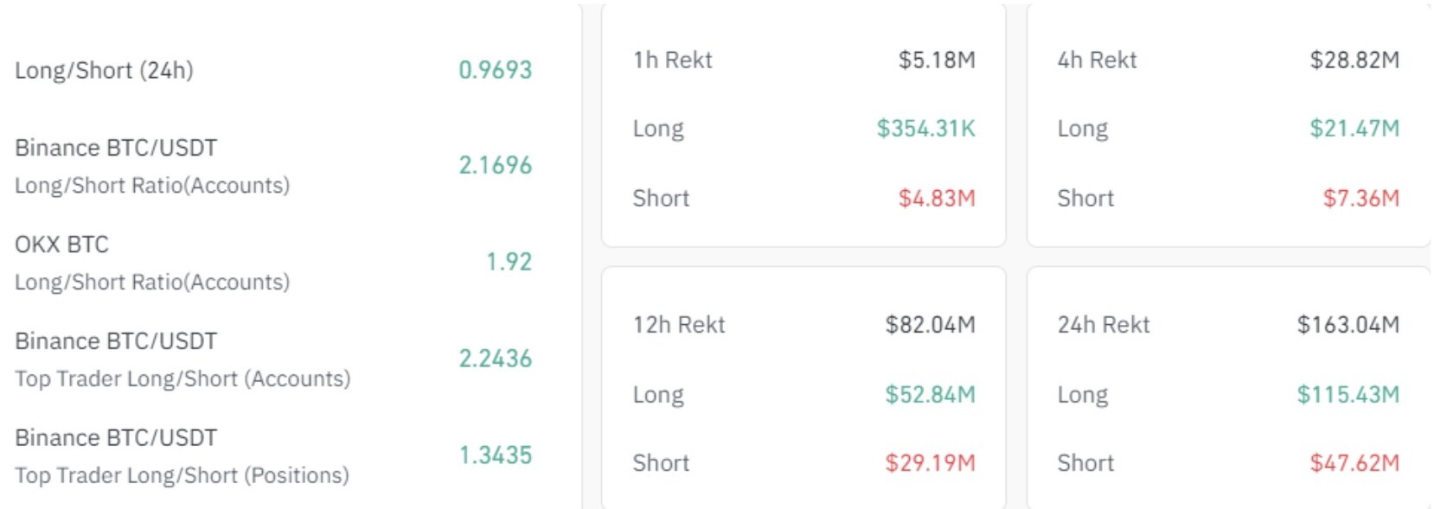Click the 1h Long $354.31K amount
The height and width of the screenshot is (509, 1447).
[925, 129]
